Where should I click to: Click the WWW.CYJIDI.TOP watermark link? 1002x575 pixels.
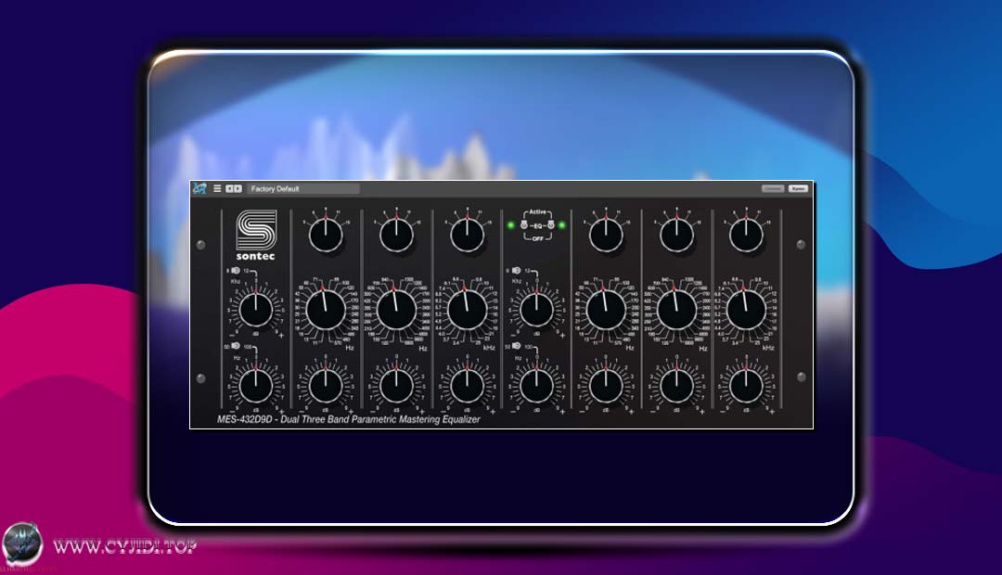pyautogui.click(x=125, y=546)
